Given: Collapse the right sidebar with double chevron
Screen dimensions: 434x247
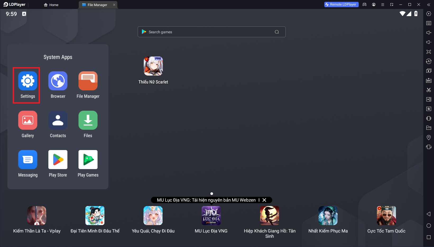Looking at the screenshot, I should point(429,4).
